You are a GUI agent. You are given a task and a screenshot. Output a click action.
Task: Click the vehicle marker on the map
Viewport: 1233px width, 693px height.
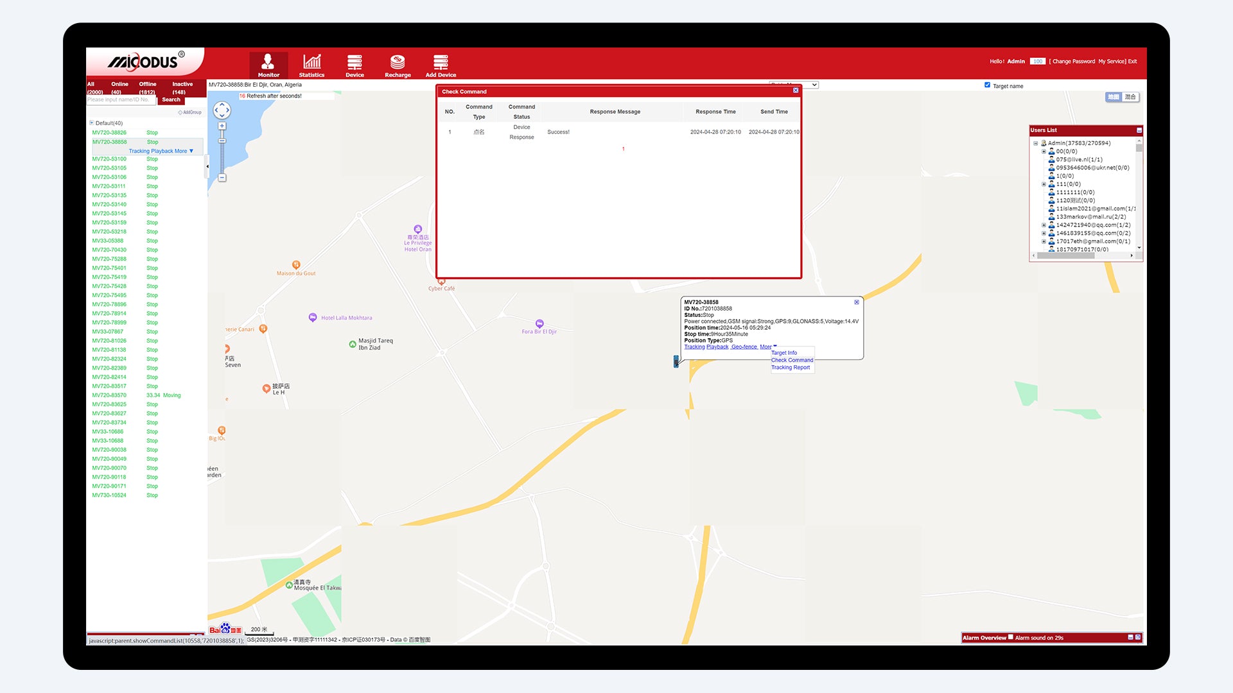[676, 361]
